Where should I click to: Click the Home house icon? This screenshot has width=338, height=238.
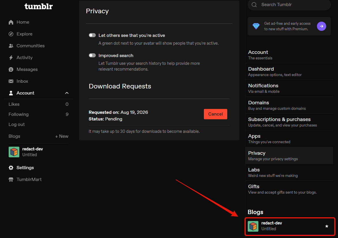tap(11, 22)
